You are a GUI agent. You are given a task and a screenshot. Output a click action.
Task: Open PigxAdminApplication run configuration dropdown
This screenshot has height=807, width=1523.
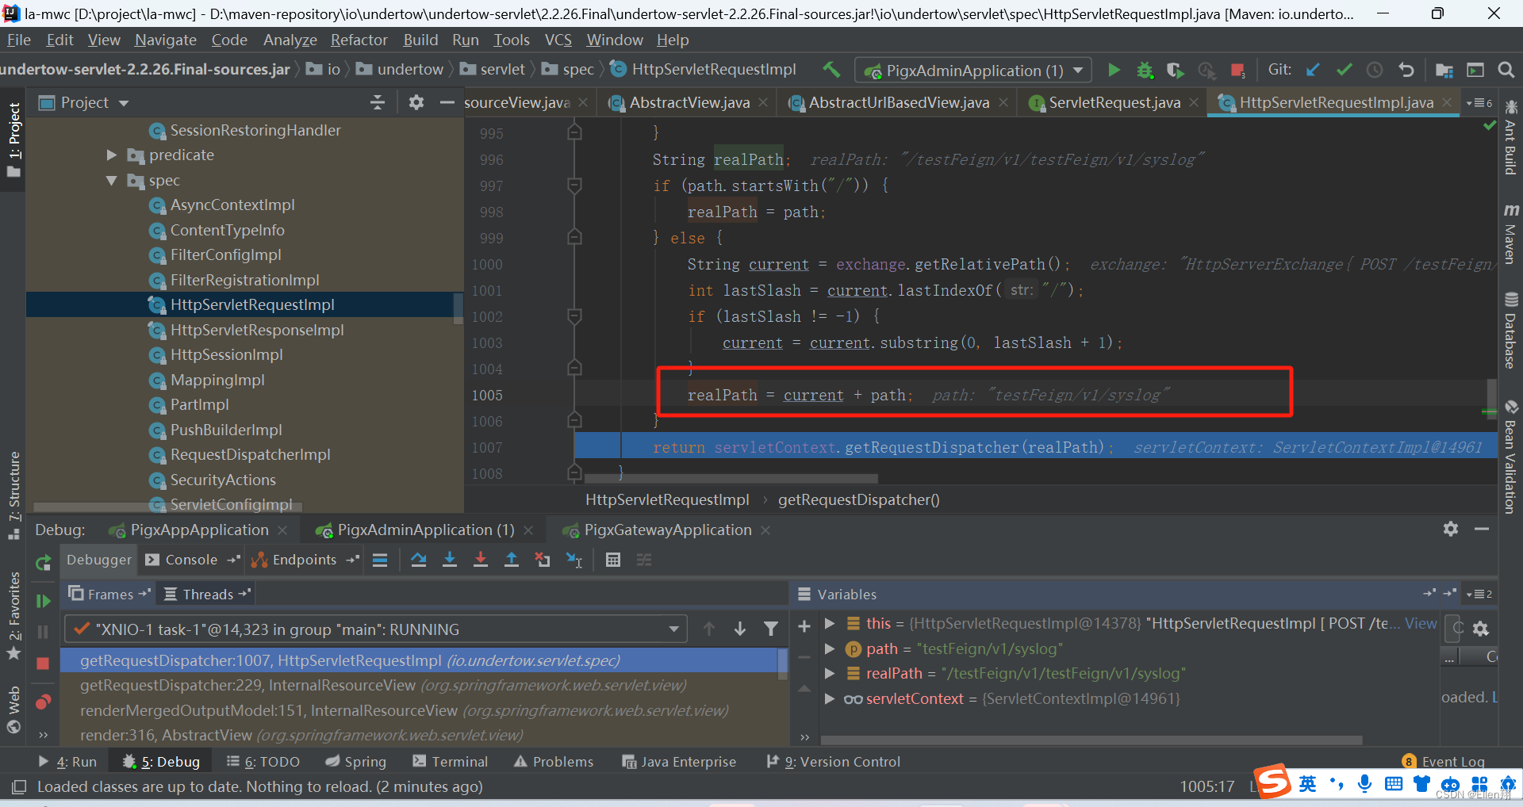point(973,71)
